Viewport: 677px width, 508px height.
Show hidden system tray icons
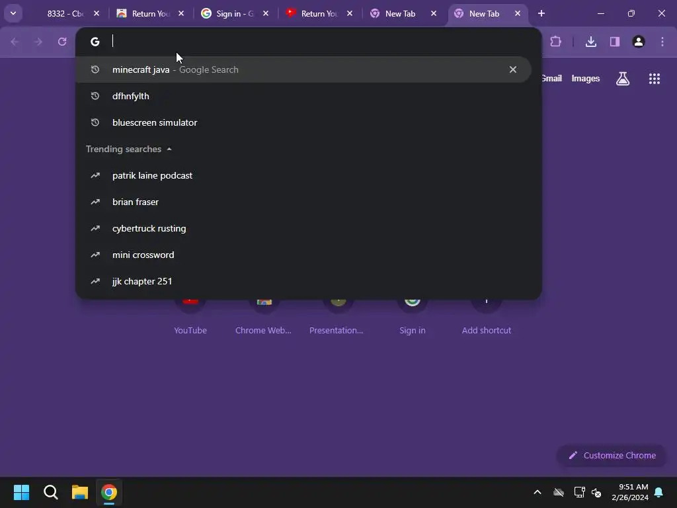[x=538, y=492]
